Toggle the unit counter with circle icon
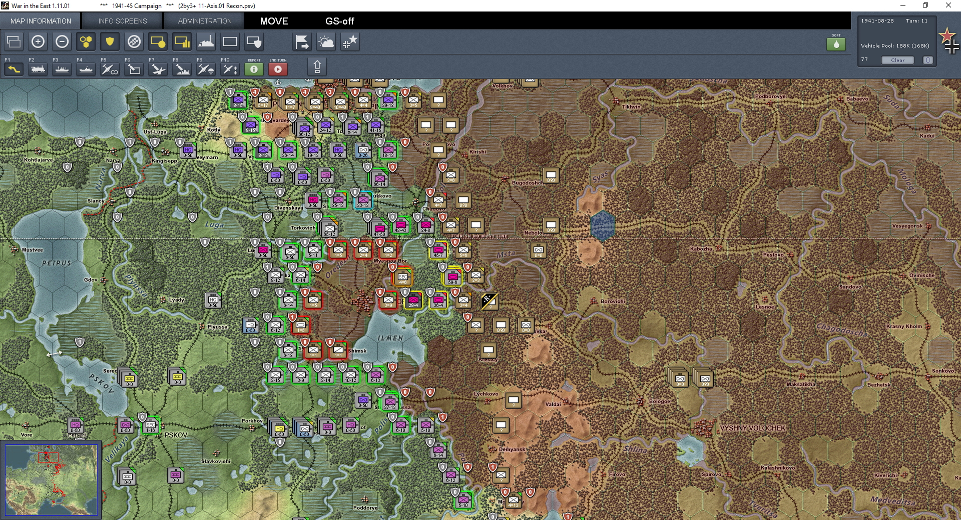 pyautogui.click(x=158, y=42)
